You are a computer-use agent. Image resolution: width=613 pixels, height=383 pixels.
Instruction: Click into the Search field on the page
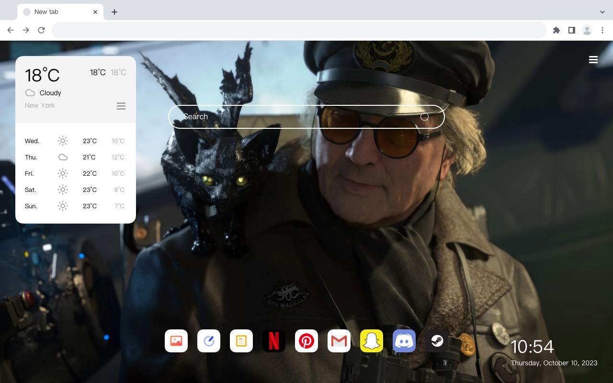click(x=306, y=117)
